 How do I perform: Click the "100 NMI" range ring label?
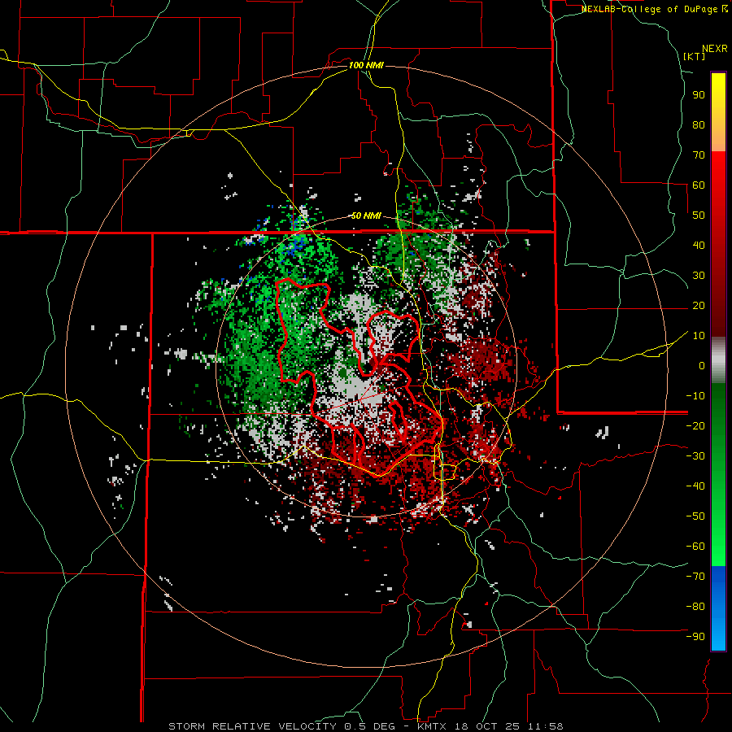366,65
